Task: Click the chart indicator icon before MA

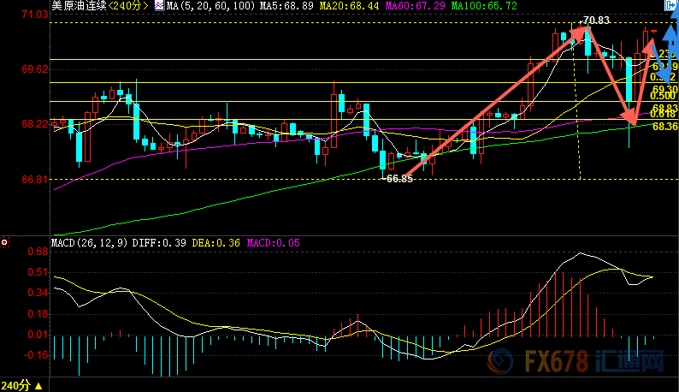Action: click(160, 6)
